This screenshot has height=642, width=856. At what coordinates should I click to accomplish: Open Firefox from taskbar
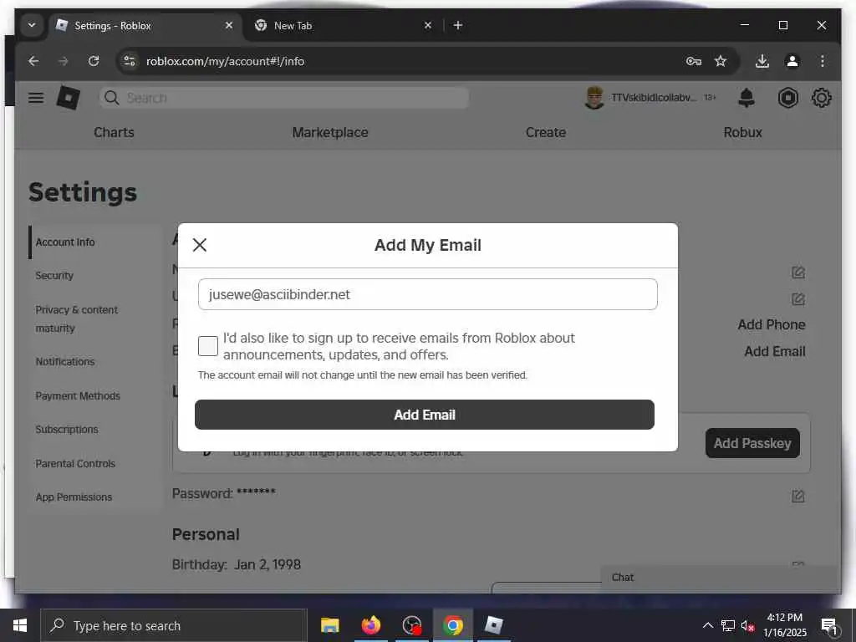tap(370, 625)
